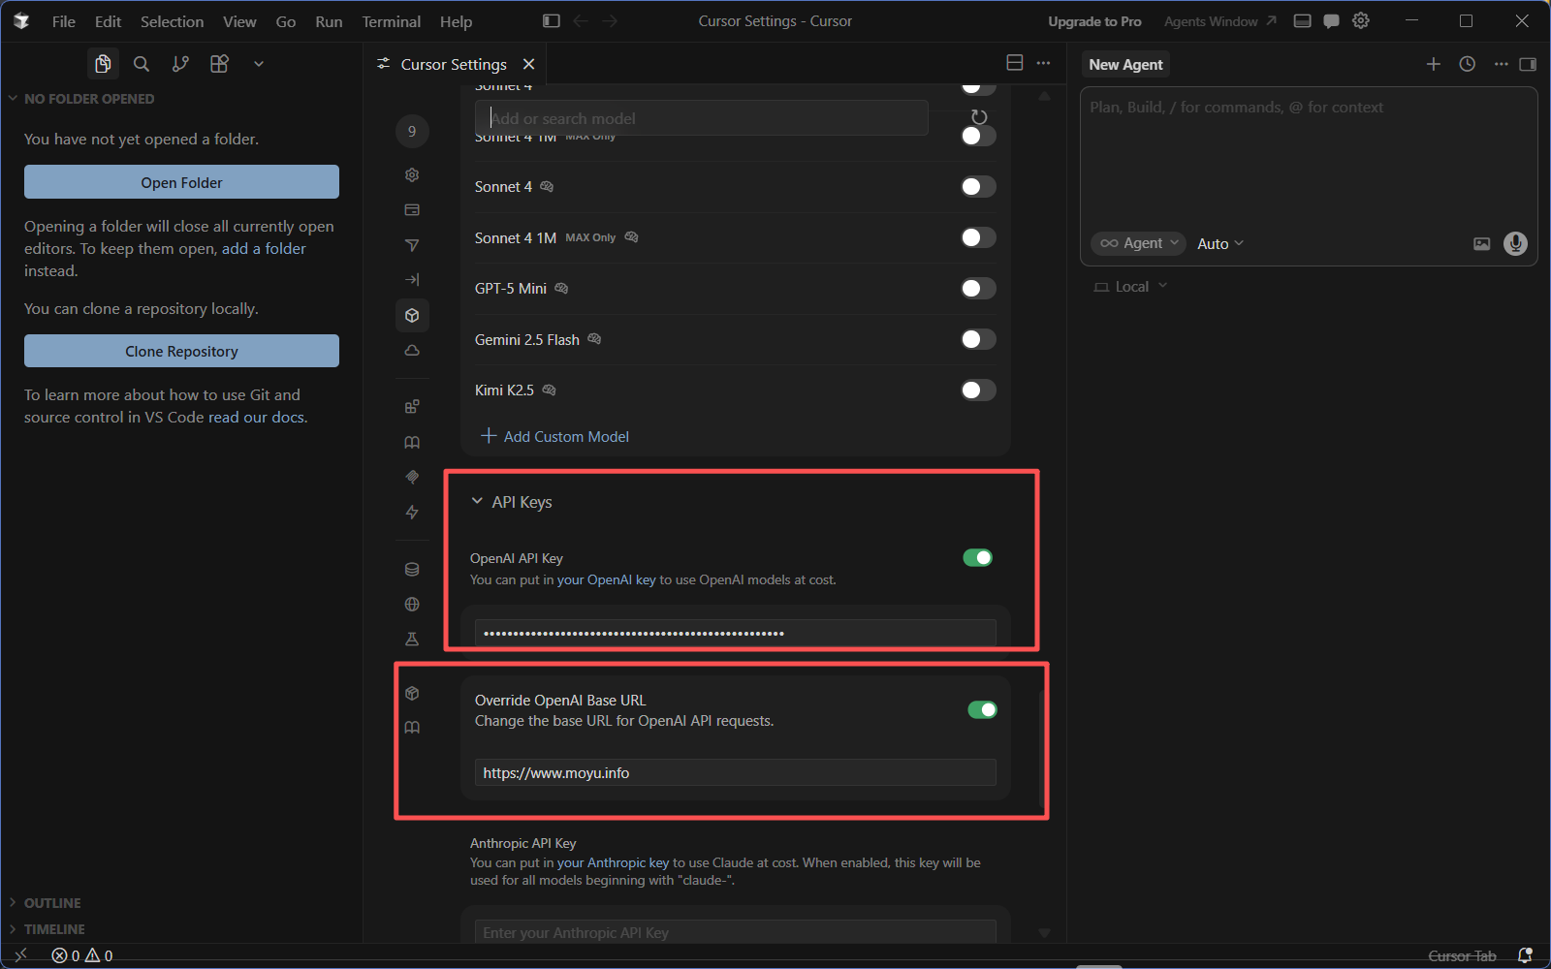Open the Auto model dropdown

pos(1219,244)
